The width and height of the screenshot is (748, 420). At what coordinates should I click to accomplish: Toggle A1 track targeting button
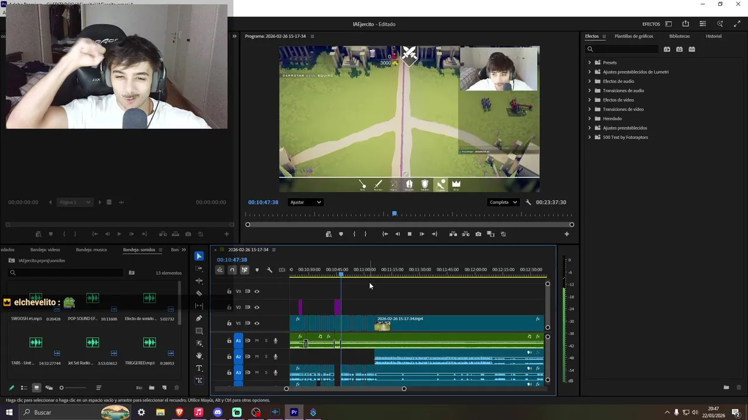pyautogui.click(x=238, y=341)
